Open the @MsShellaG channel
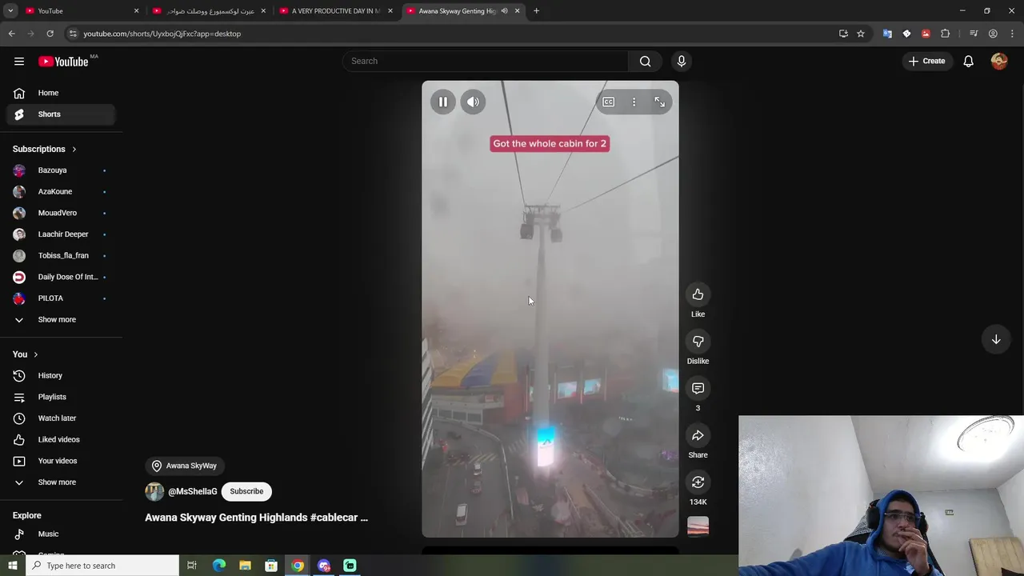This screenshot has width=1024, height=576. point(193,491)
